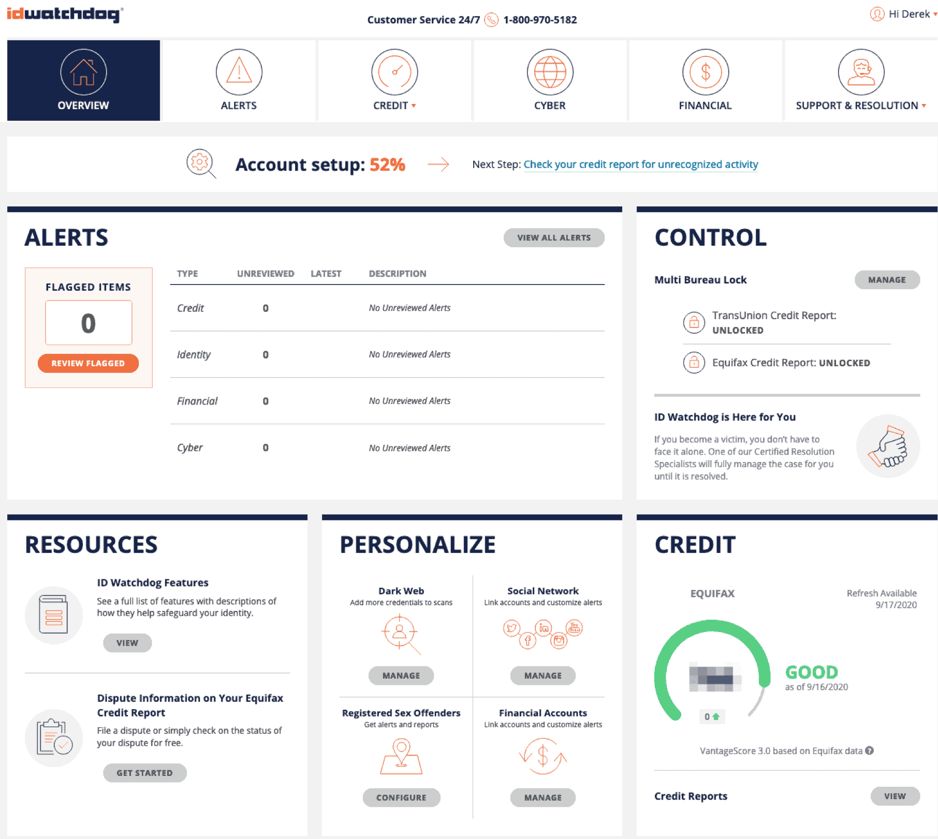The image size is (938, 839).
Task: Click the LinkedIn social network icon
Action: tap(543, 628)
